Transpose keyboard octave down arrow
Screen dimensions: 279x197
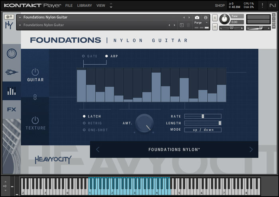pos(5,190)
